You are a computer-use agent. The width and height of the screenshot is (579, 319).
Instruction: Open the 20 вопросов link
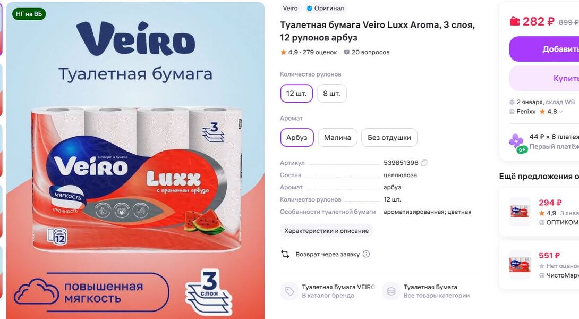(370, 53)
